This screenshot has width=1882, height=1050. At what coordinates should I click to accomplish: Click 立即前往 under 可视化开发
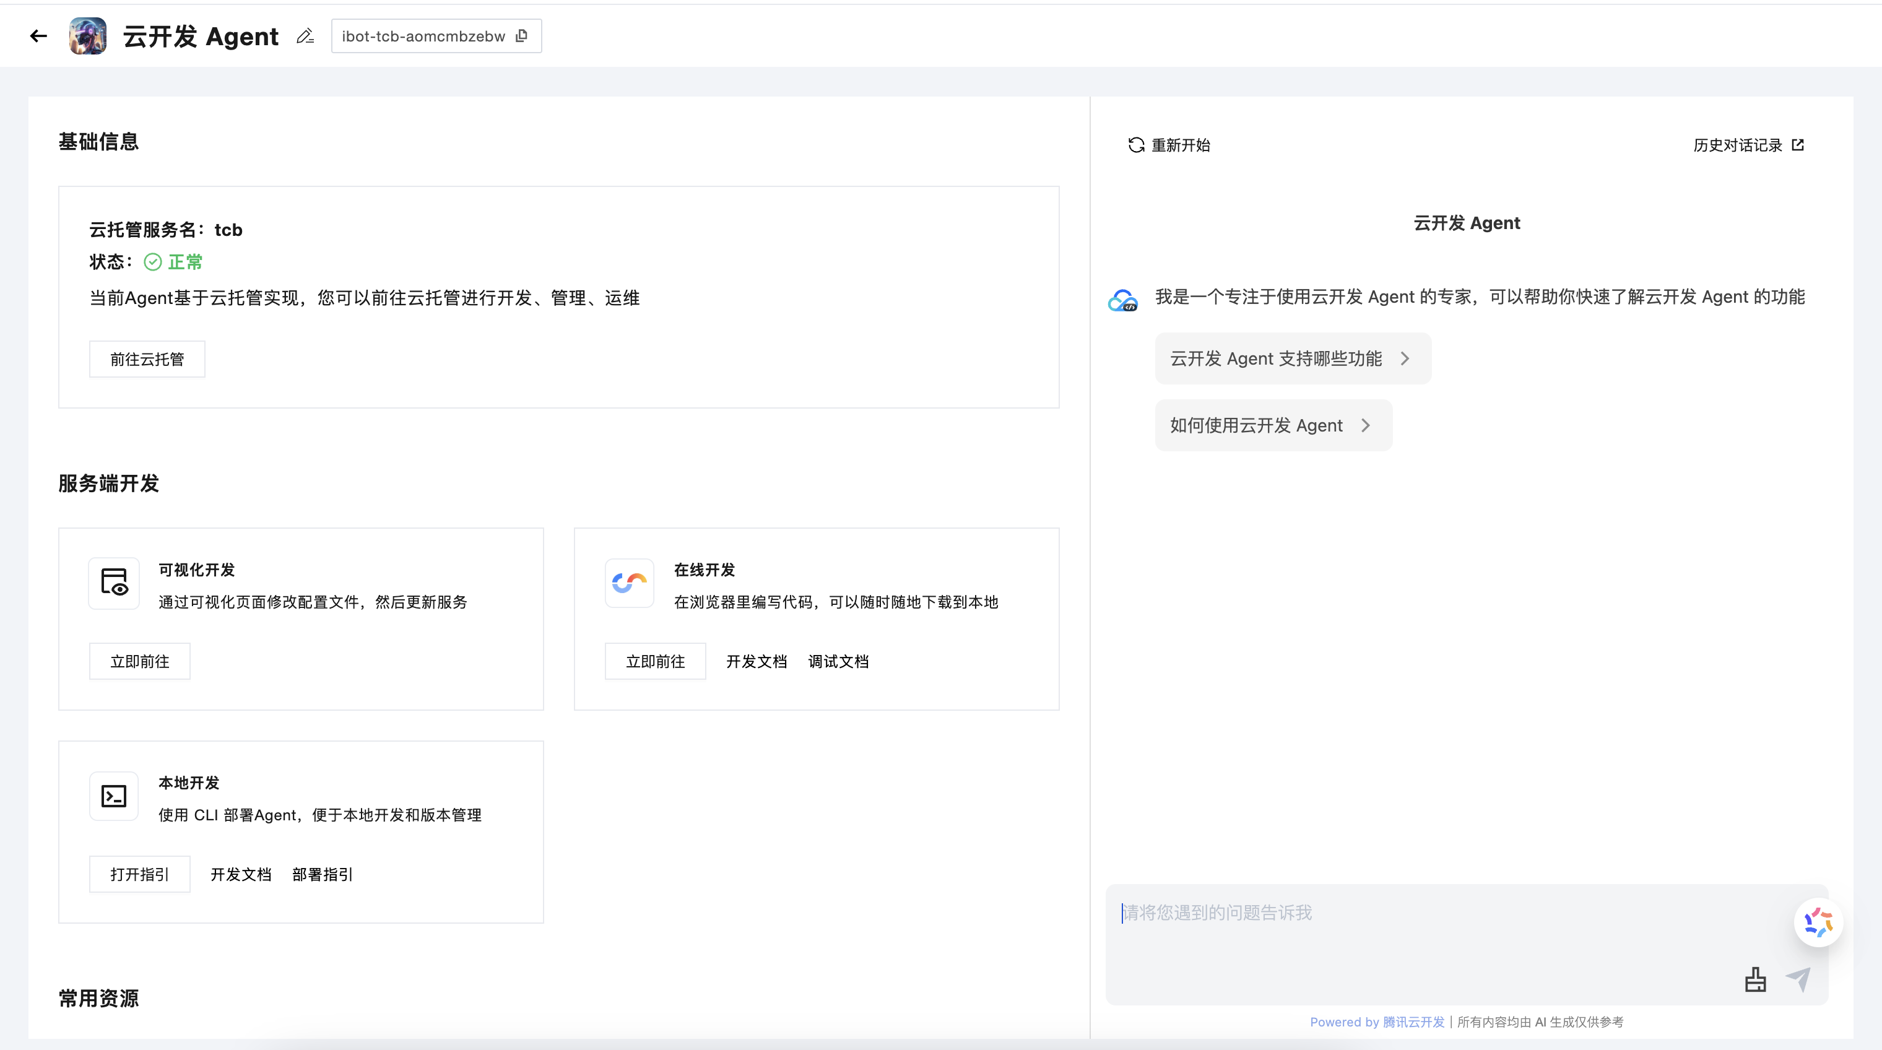[x=139, y=661]
